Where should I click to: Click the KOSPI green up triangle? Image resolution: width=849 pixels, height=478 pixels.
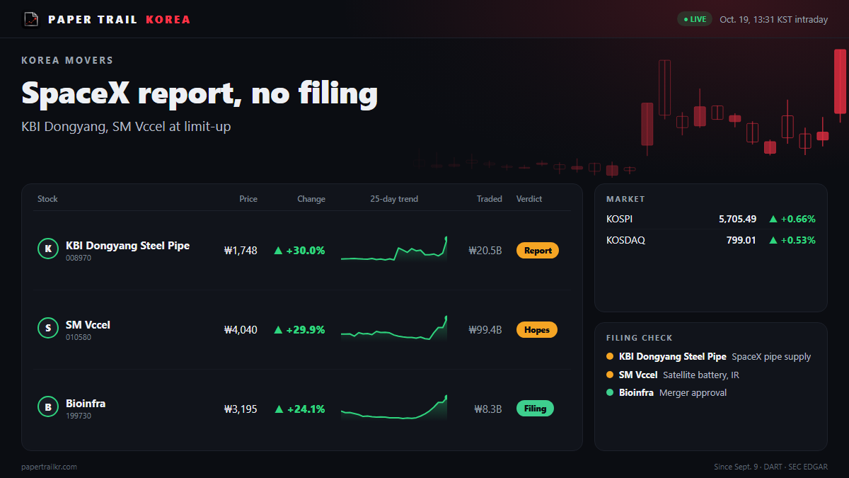(773, 220)
